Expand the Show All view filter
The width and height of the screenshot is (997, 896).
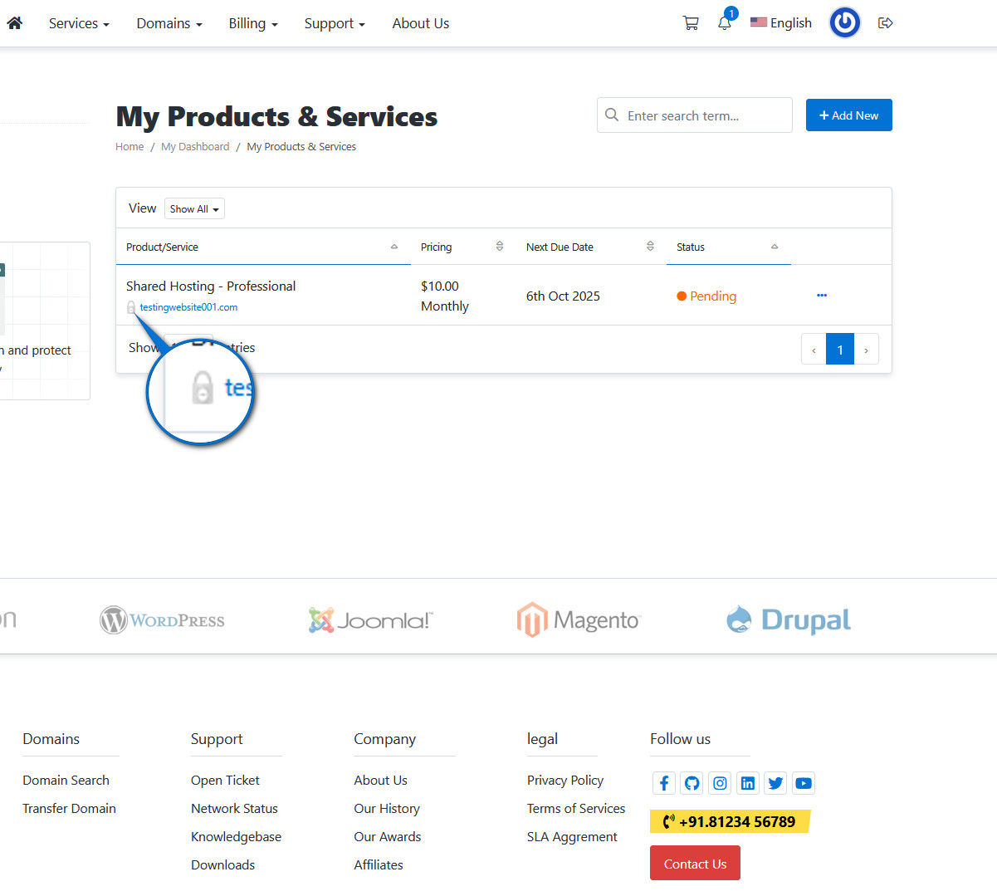click(x=194, y=209)
